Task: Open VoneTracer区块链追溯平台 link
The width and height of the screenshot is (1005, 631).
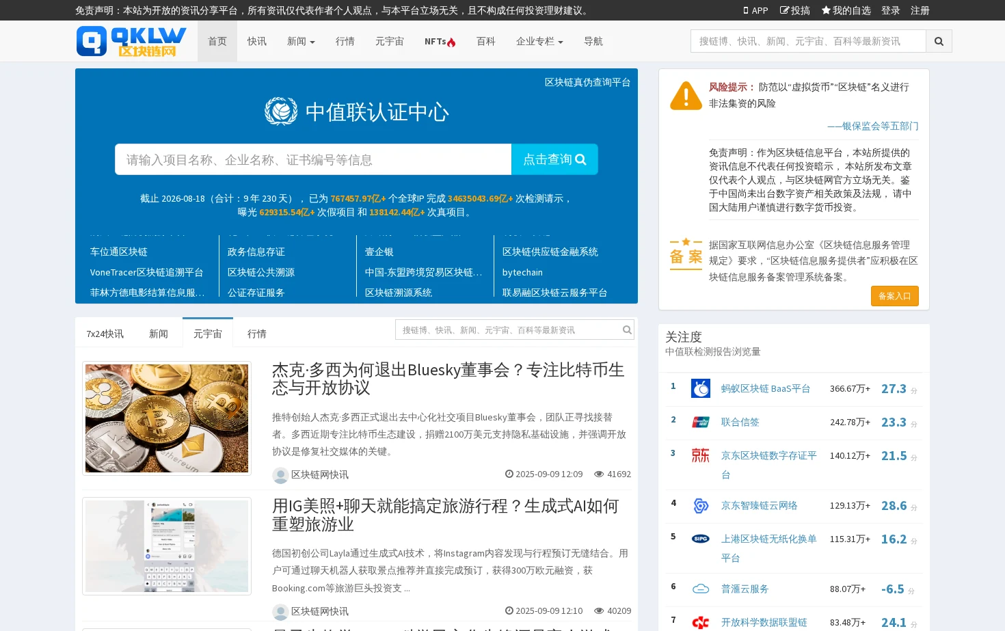Action: [x=147, y=272]
